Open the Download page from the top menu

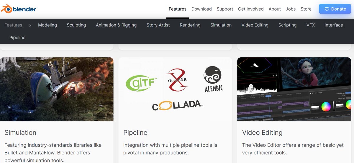tap(201, 9)
